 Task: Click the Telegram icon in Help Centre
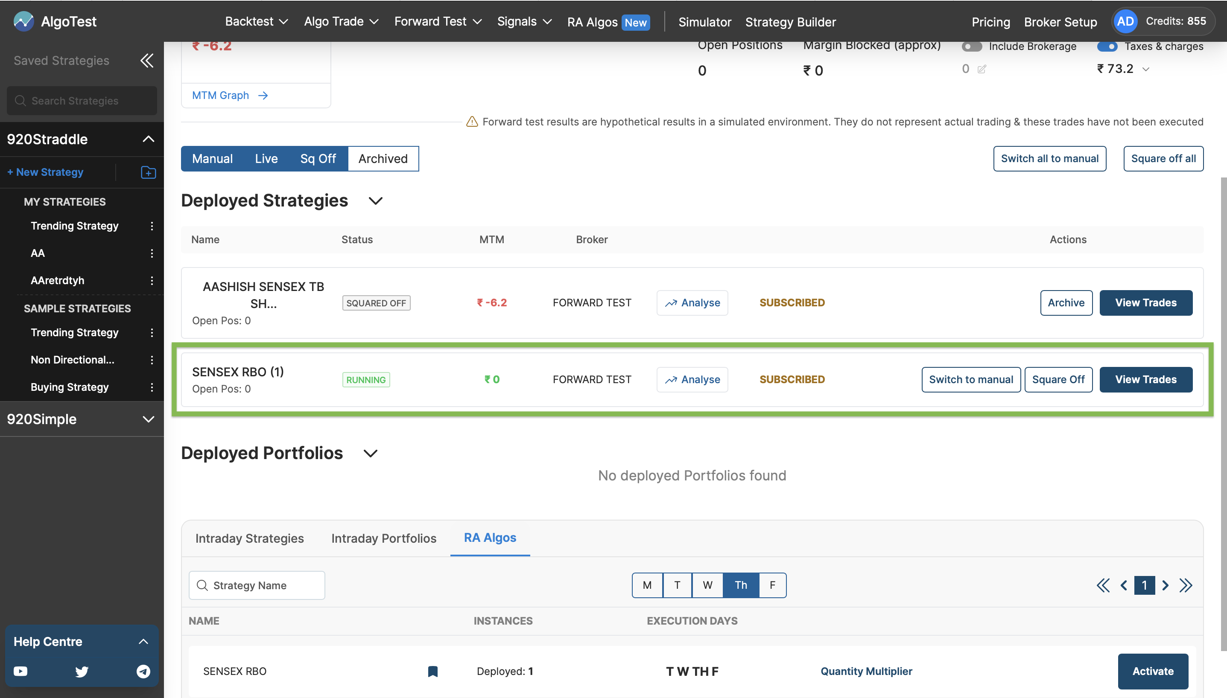click(143, 671)
